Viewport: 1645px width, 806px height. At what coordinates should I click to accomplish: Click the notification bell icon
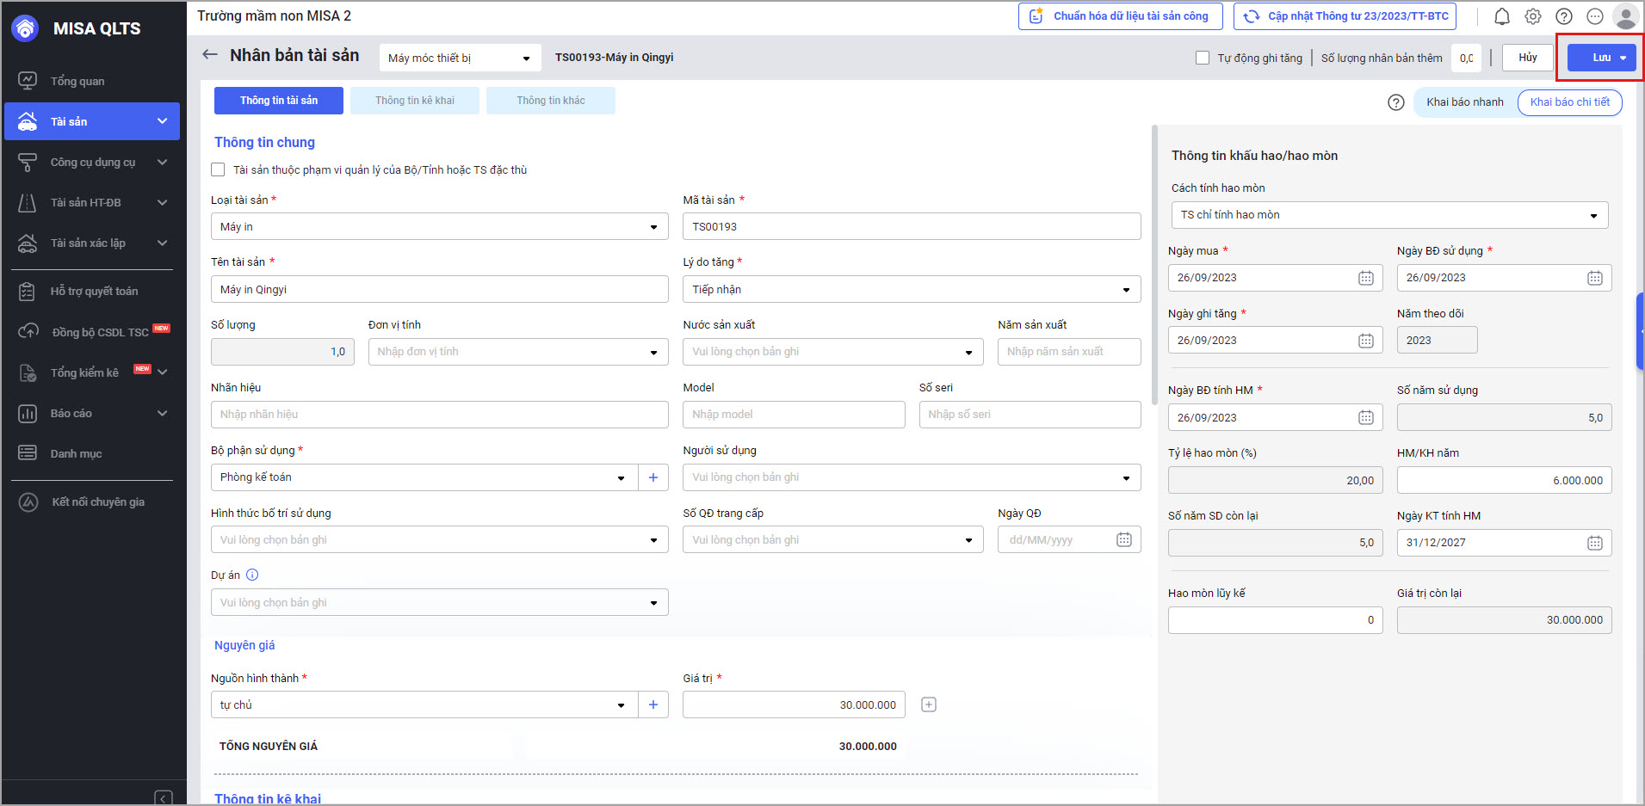click(1501, 16)
